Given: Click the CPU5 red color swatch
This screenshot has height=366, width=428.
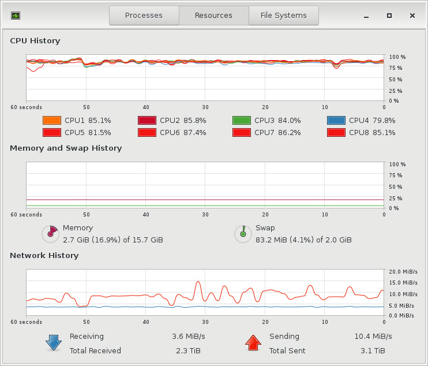Looking at the screenshot, I should pyautogui.click(x=52, y=132).
